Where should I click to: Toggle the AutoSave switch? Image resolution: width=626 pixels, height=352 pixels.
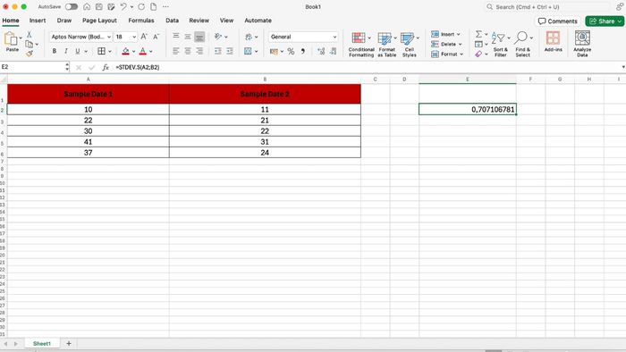pyautogui.click(x=72, y=7)
